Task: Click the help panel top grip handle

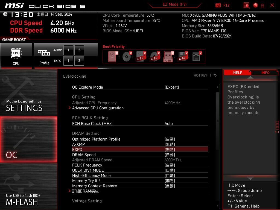Action: (250, 77)
